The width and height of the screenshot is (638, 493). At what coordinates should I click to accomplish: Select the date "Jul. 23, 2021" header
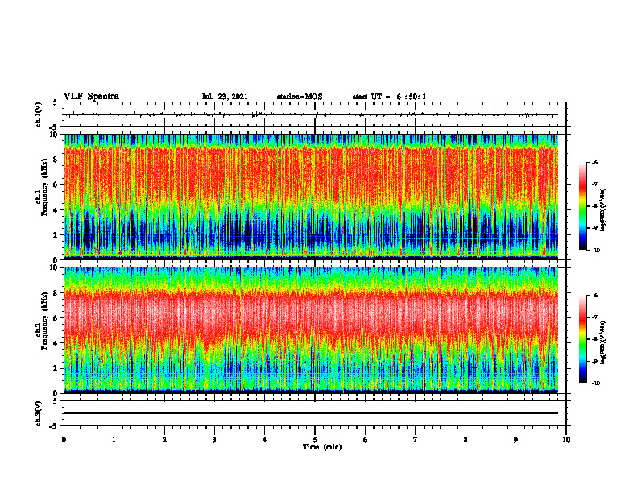pos(225,97)
